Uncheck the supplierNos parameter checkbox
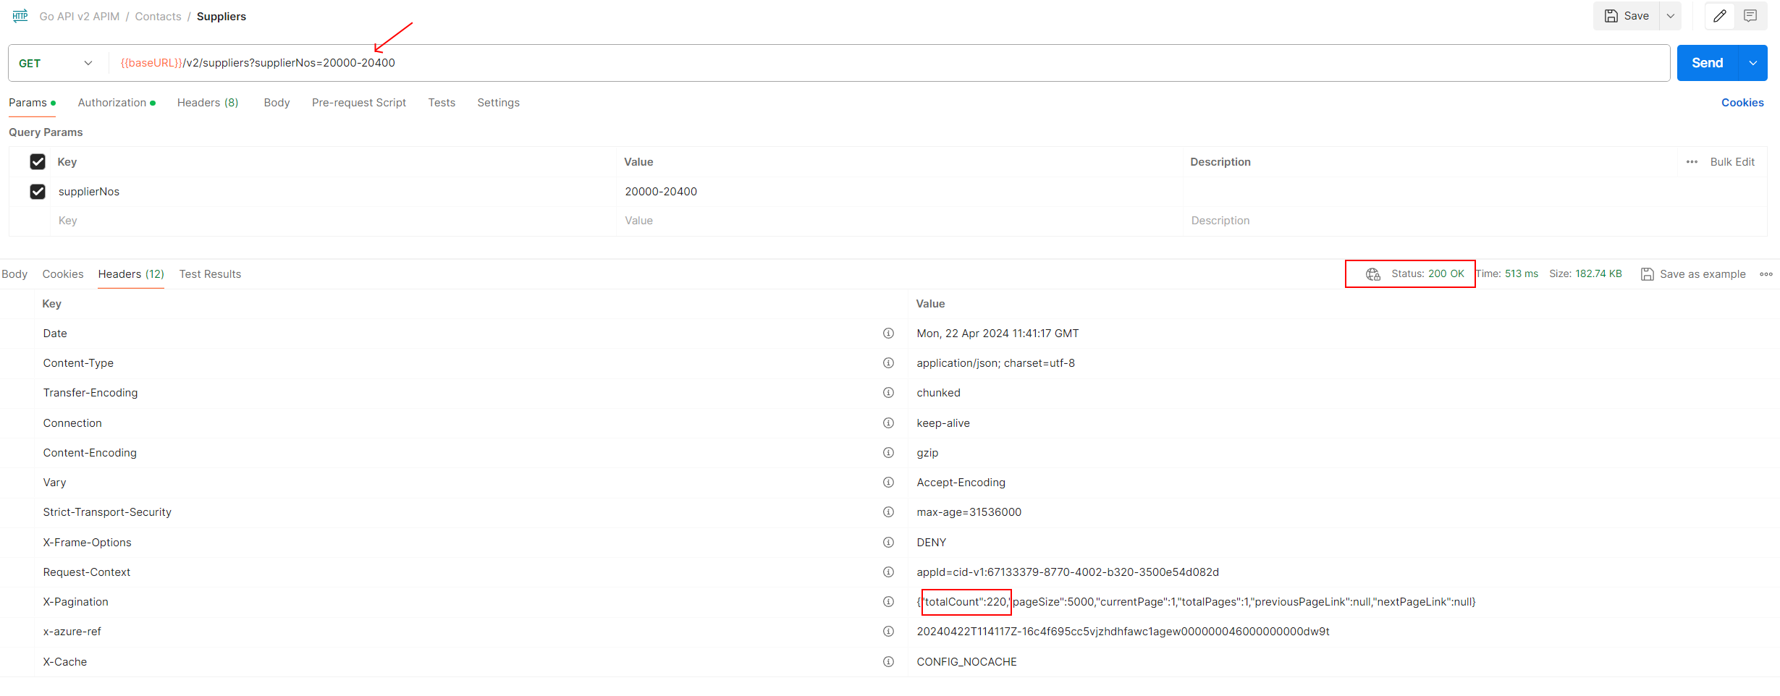The height and width of the screenshot is (696, 1780). tap(38, 192)
